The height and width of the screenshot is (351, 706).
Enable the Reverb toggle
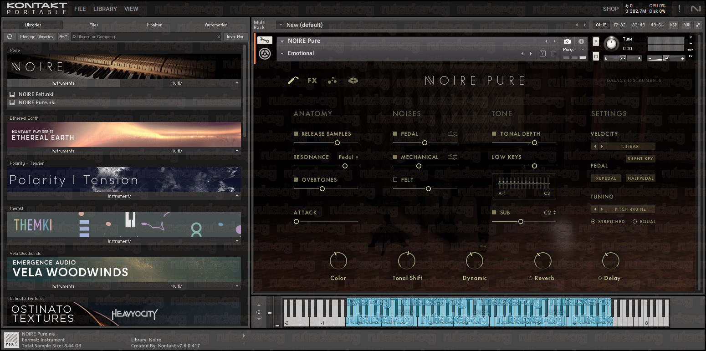(x=531, y=278)
